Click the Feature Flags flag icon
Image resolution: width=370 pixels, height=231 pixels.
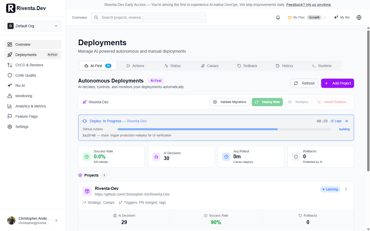coord(10,116)
